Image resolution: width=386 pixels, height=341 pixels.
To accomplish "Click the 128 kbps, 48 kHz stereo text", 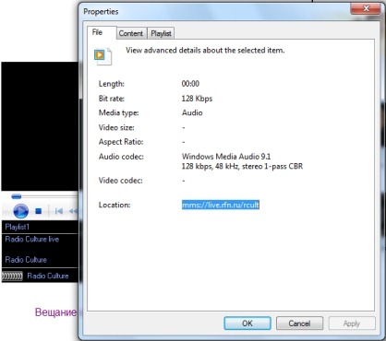I will click(242, 166).
